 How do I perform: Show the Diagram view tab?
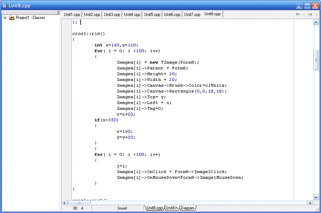[x=187, y=208]
